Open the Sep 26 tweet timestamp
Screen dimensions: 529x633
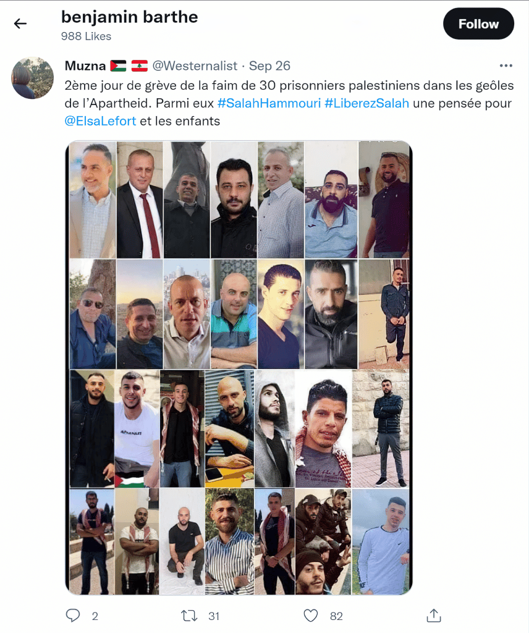pos(269,66)
